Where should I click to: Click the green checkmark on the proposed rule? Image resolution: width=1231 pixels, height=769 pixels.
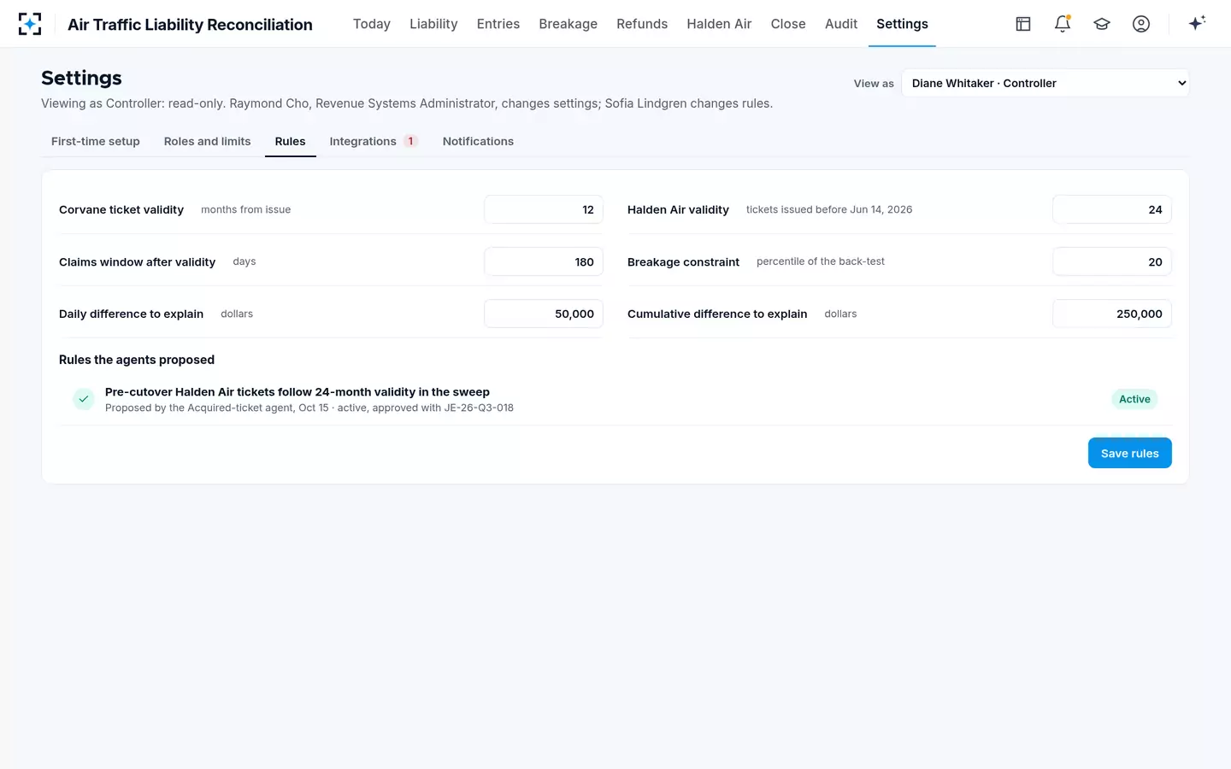click(x=84, y=399)
